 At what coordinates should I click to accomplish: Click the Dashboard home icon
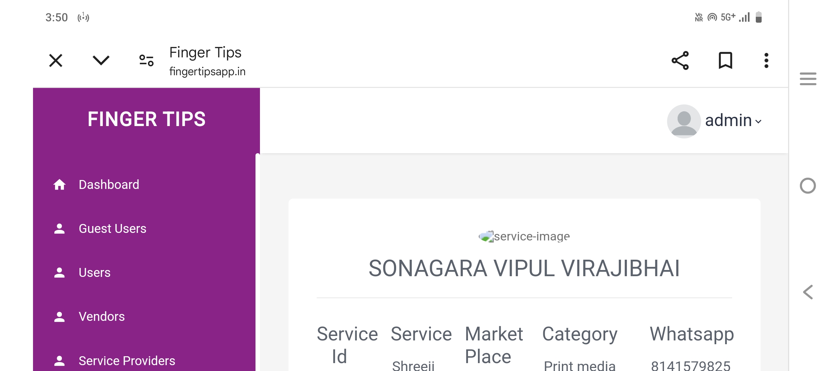click(x=59, y=185)
